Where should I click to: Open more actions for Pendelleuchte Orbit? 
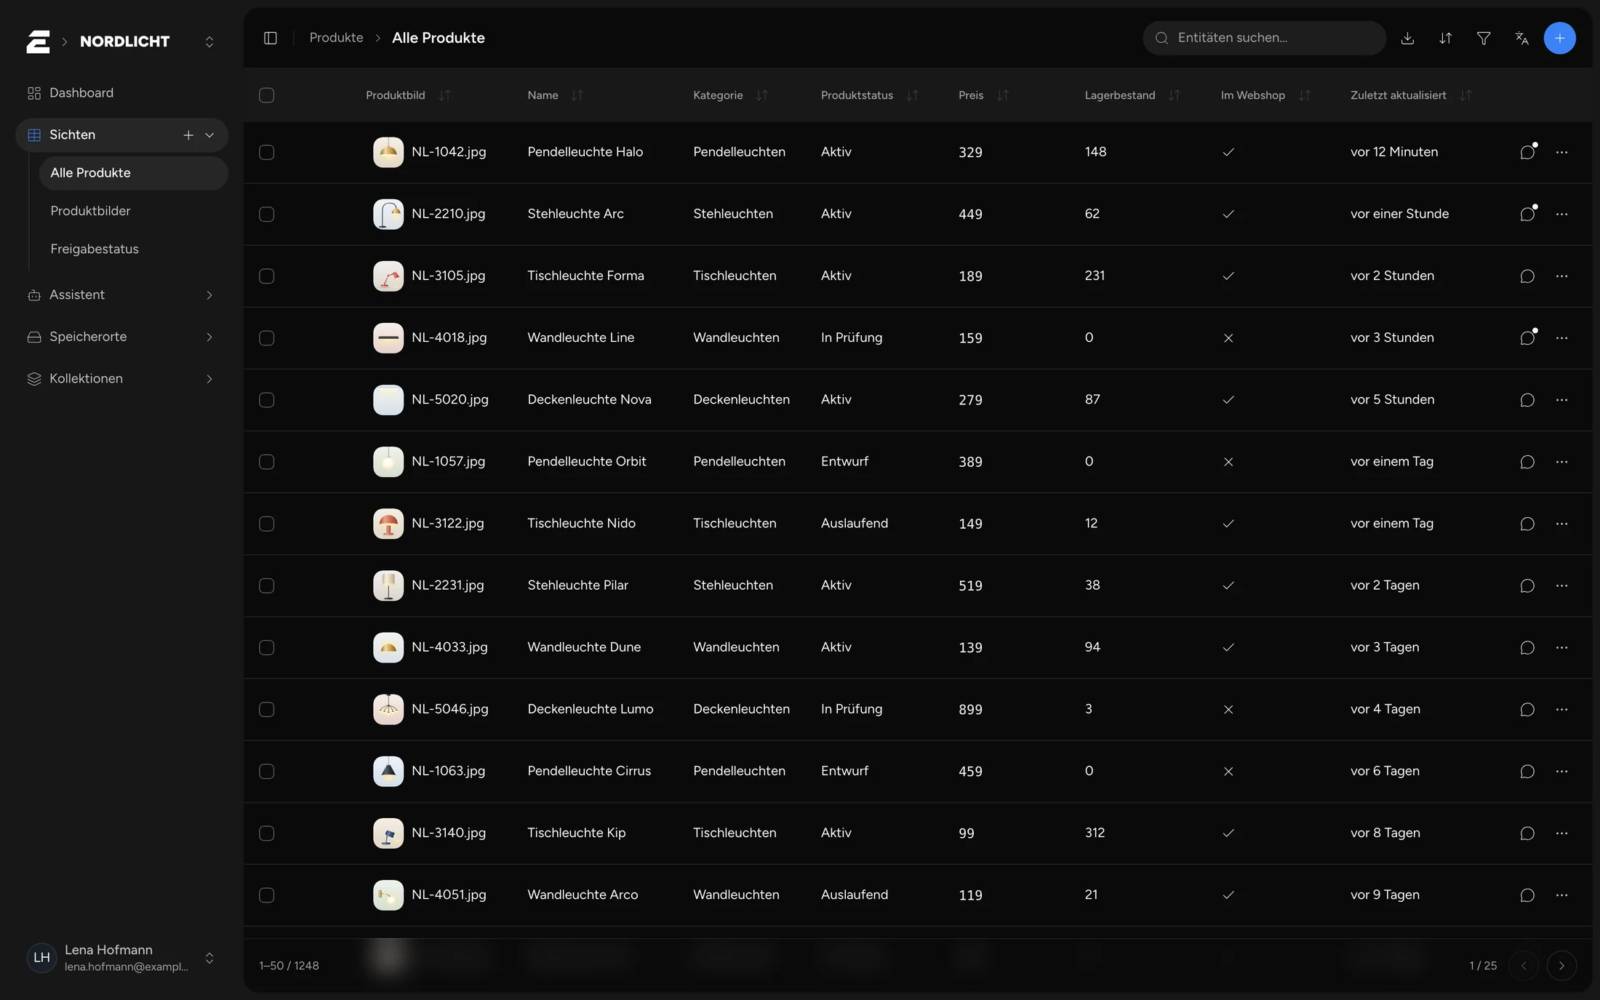pos(1561,462)
